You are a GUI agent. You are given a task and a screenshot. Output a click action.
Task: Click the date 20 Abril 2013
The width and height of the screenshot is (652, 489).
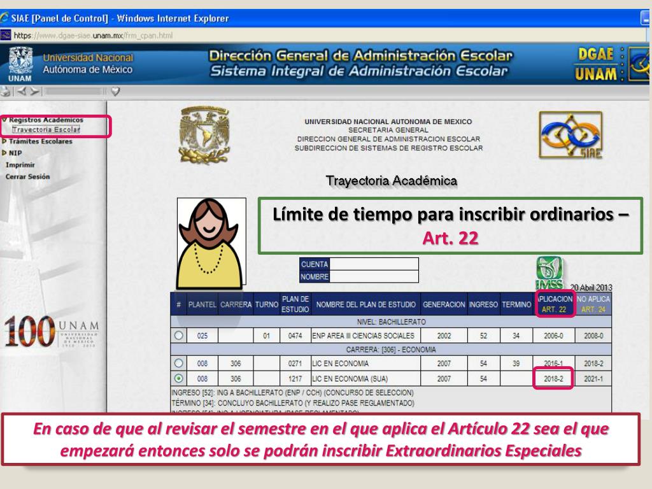click(x=591, y=287)
